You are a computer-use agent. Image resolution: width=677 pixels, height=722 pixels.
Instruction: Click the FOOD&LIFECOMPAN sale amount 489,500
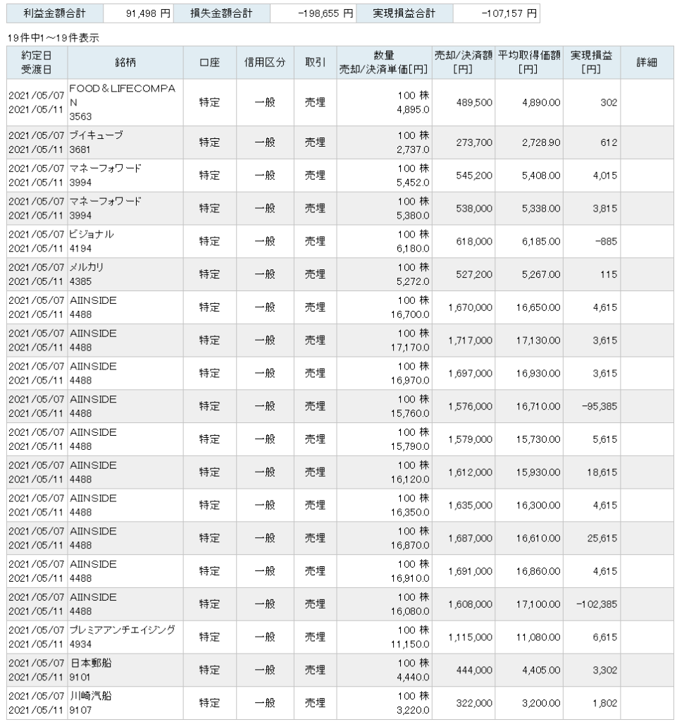click(474, 103)
